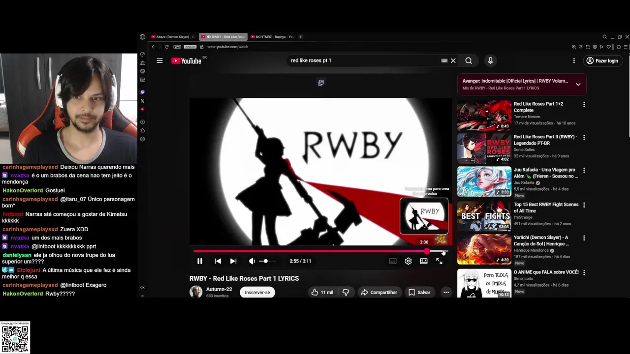Switch to theater mode
Image resolution: width=630 pixels, height=354 pixels.
pos(424,261)
